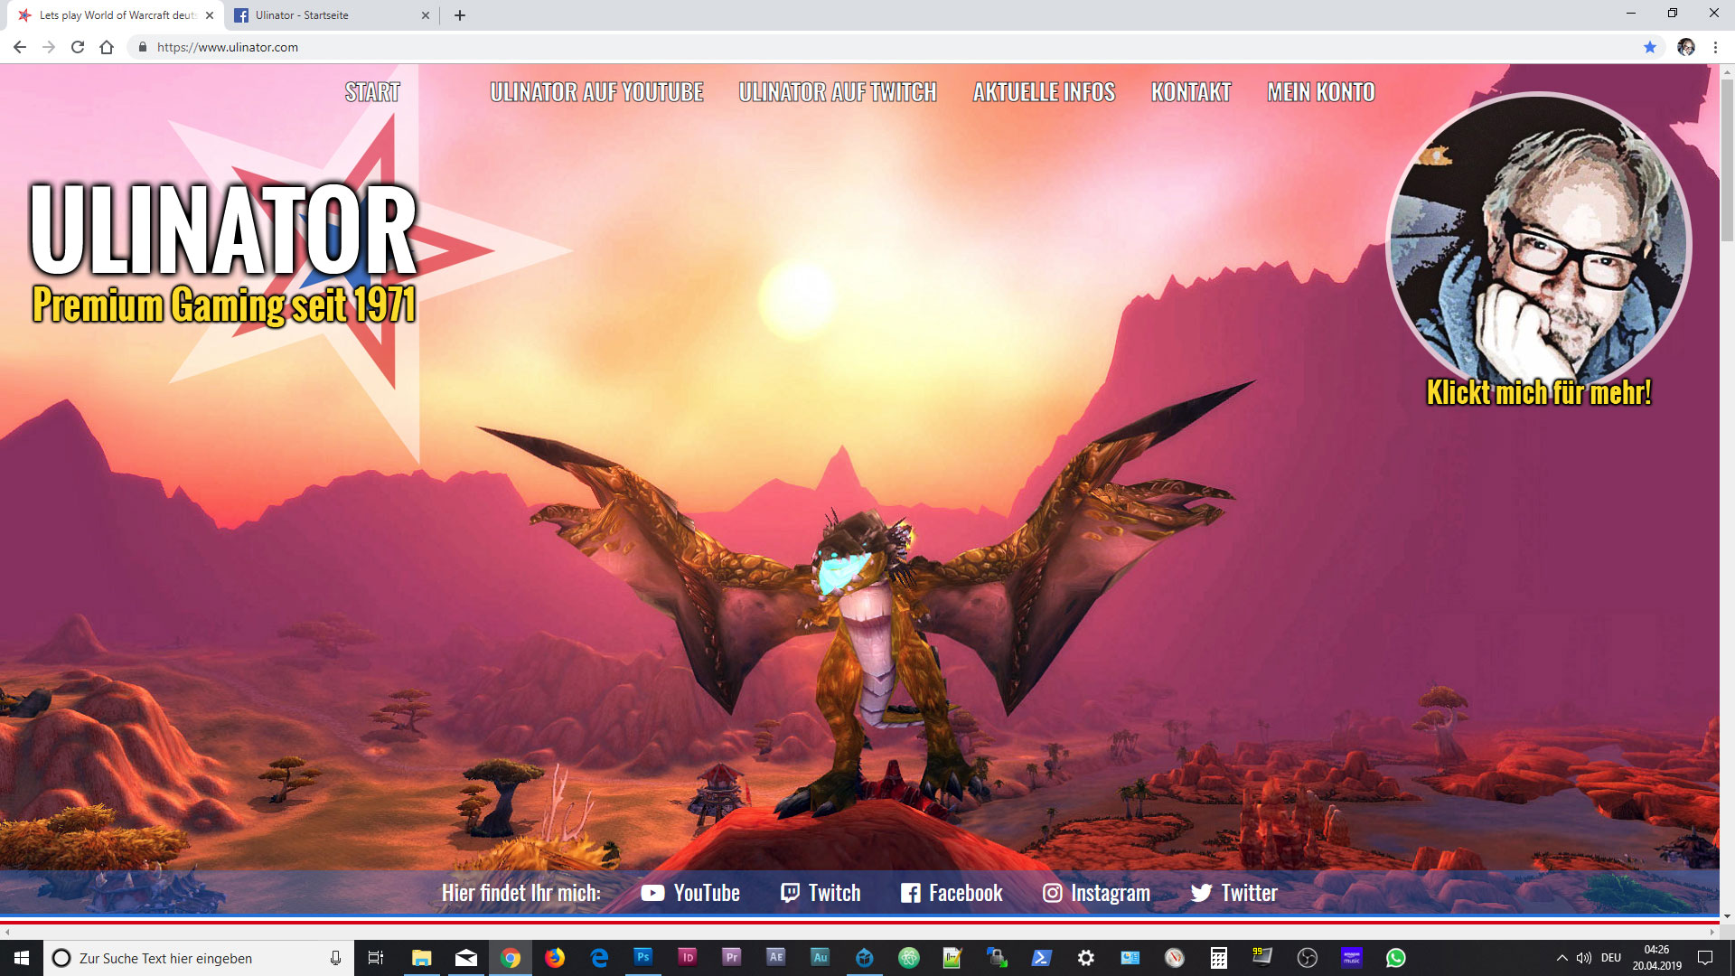Open the Mein Konto page

(1320, 92)
